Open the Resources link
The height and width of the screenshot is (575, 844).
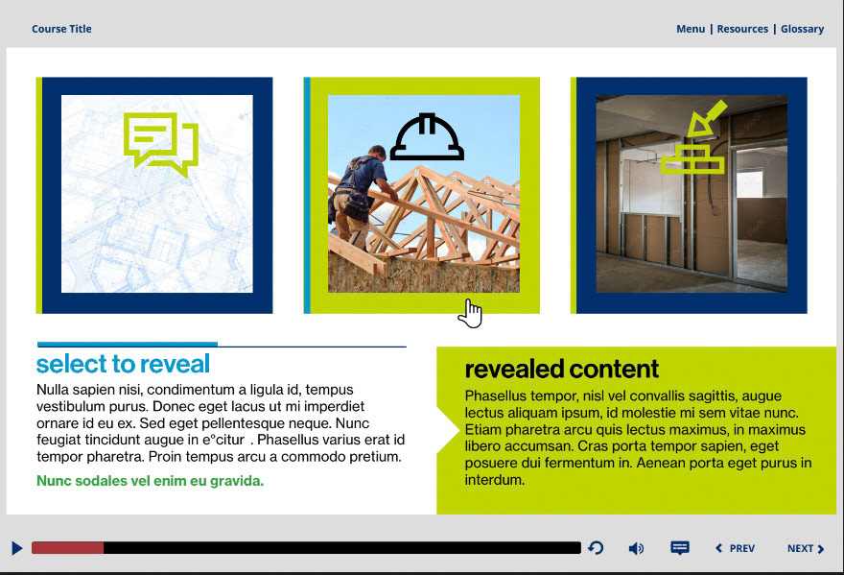point(742,29)
